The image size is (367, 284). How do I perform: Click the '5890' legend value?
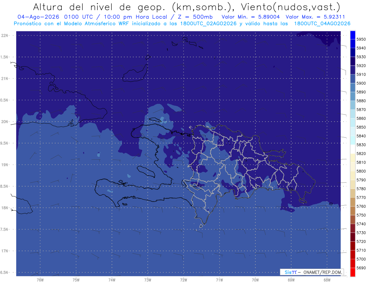361,92
